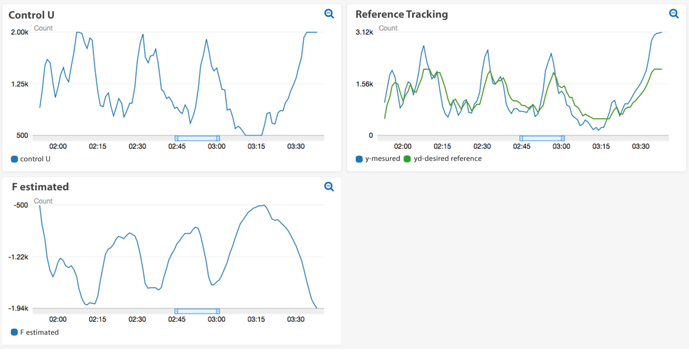Image resolution: width=689 pixels, height=349 pixels.
Task: Click 03:00 on F estimated time axis
Action: [x=217, y=319]
